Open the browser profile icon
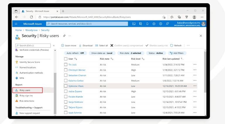The height and width of the screenshot is (124, 225). [x=194, y=17]
